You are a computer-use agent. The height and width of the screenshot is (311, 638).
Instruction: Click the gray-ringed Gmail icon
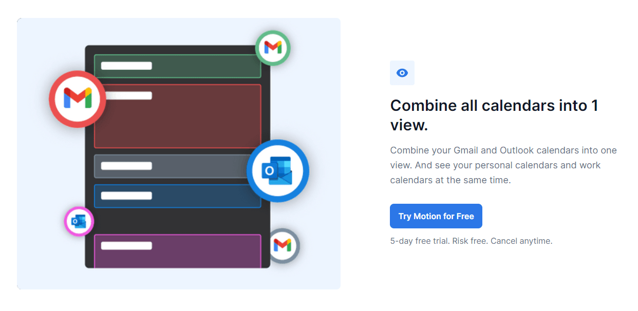point(282,245)
